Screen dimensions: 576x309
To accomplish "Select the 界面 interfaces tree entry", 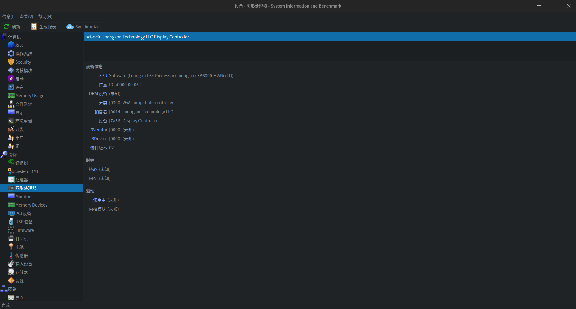I will (20, 298).
